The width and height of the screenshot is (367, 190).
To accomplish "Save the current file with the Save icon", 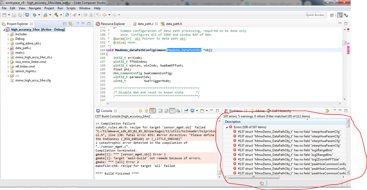I will [x=14, y=15].
